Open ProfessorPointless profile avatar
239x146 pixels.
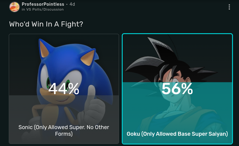[x=15, y=7]
